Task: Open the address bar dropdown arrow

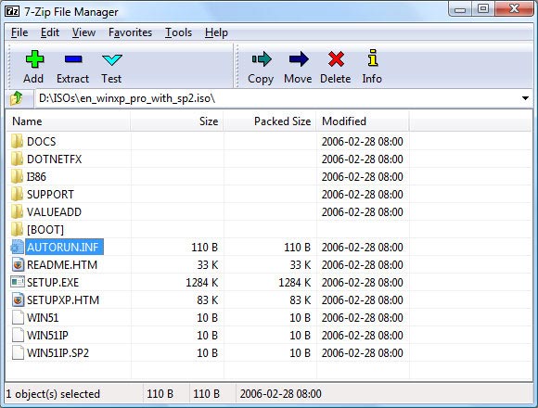Action: tap(525, 98)
